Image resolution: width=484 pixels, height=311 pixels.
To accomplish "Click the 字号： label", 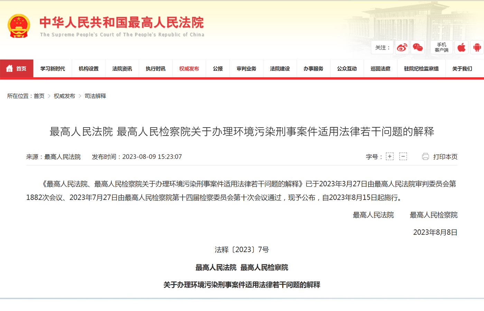I will (x=374, y=157).
